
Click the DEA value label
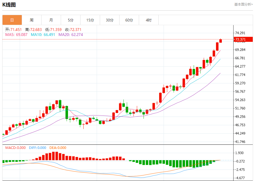click(x=58, y=148)
